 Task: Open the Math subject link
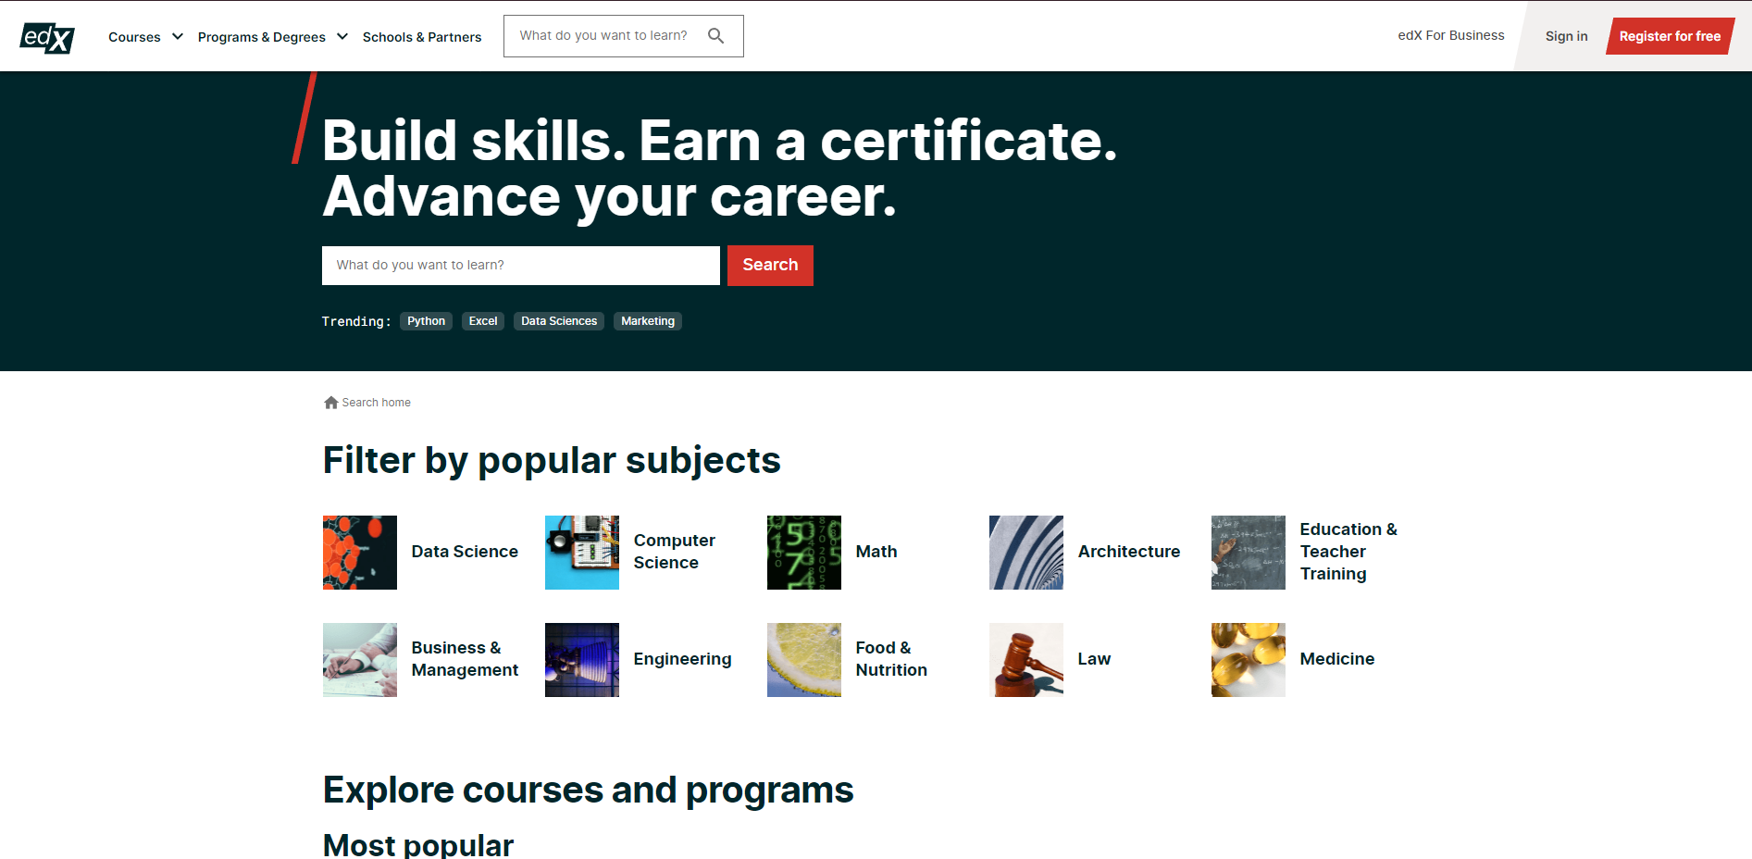[x=876, y=552]
